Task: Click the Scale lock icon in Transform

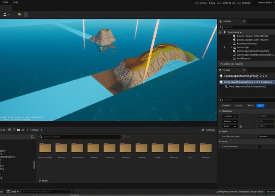Action: [x=241, y=126]
